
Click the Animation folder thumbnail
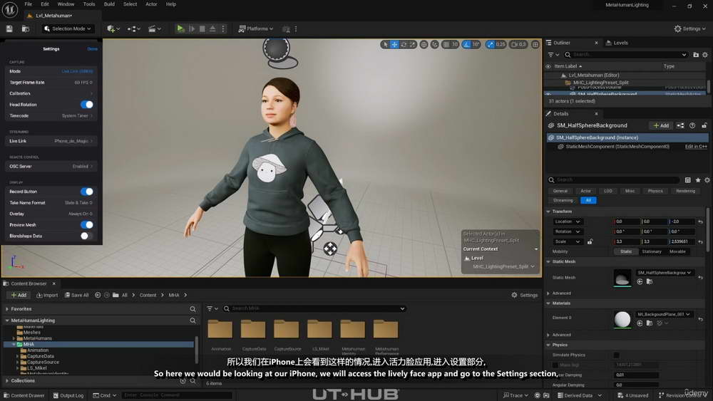pyautogui.click(x=220, y=329)
